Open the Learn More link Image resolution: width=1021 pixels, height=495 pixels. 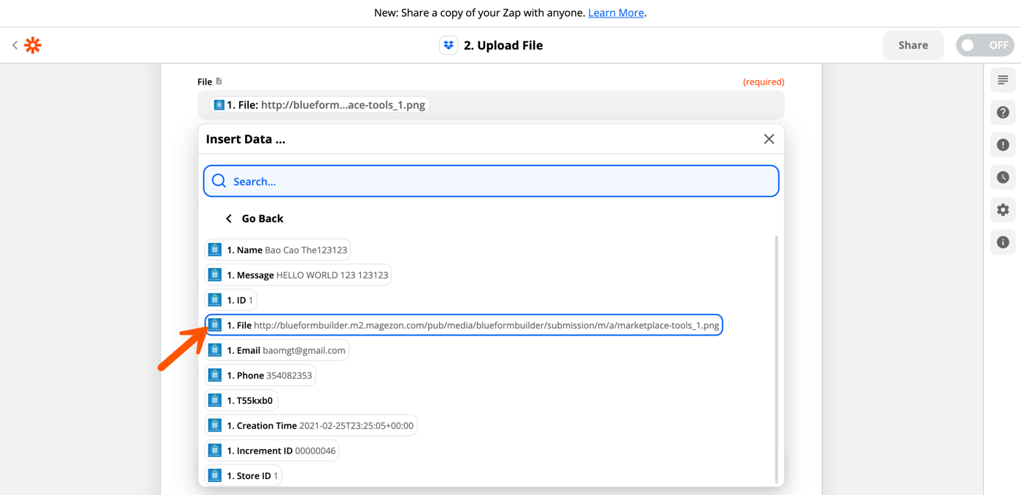tap(616, 12)
